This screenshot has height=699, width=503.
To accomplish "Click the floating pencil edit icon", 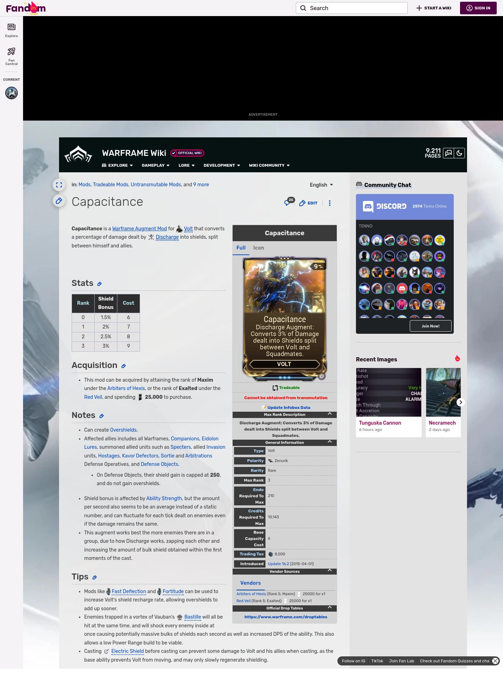I will point(59,201).
